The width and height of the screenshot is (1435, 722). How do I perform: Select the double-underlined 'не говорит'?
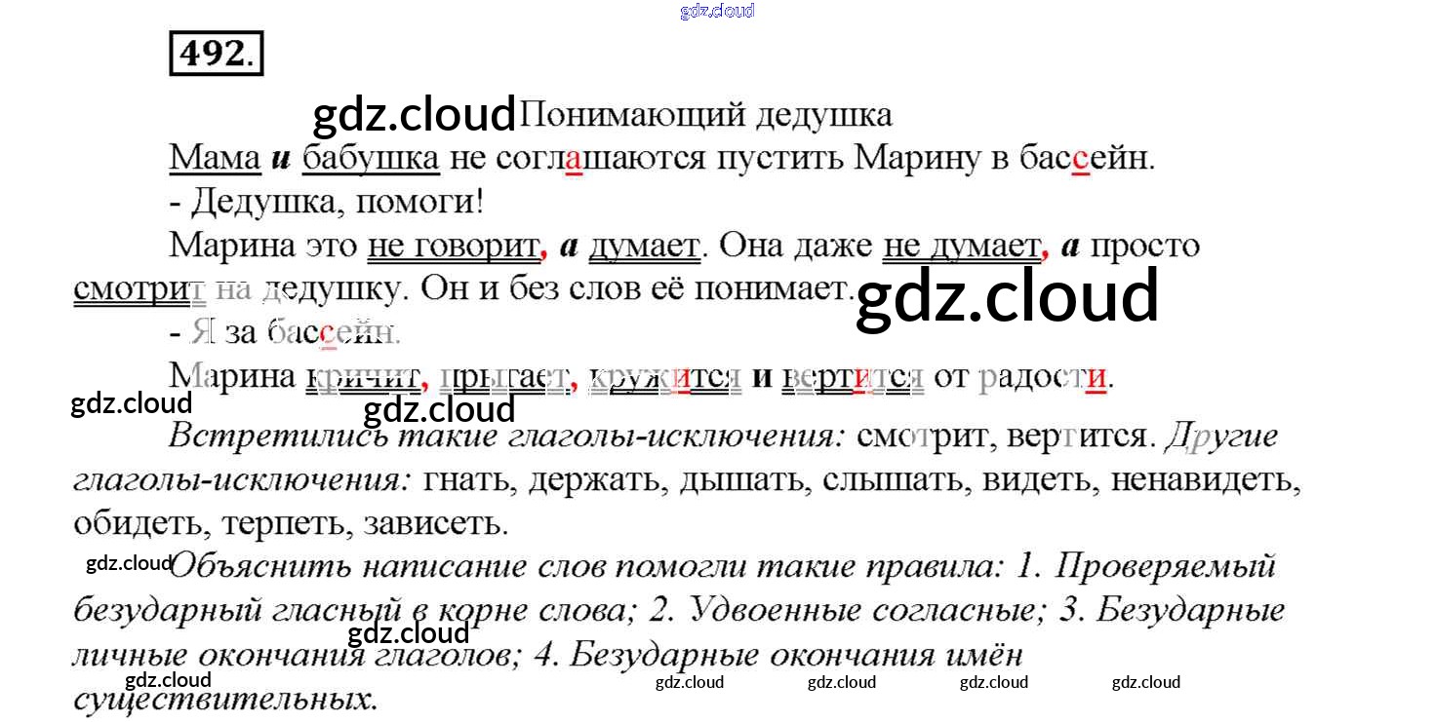pos(453,246)
